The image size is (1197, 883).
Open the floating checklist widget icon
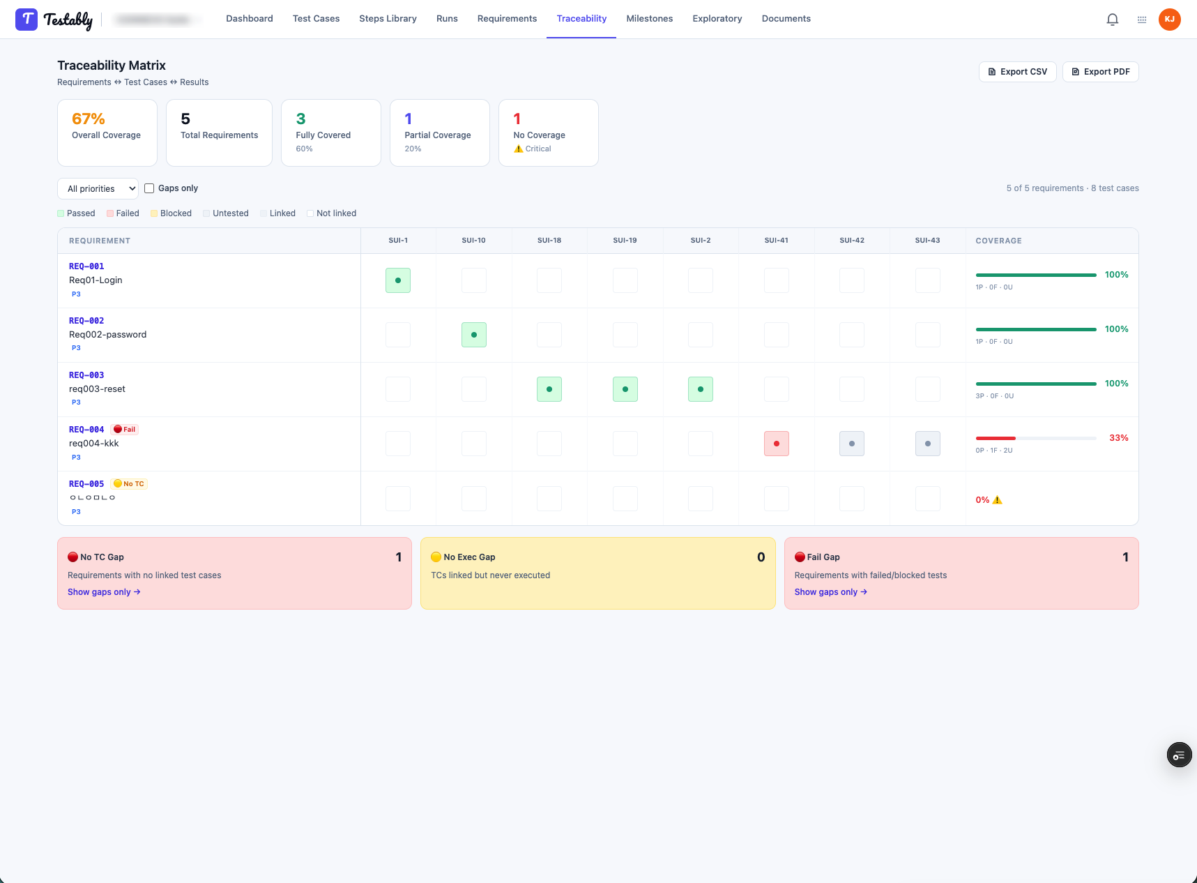point(1179,755)
